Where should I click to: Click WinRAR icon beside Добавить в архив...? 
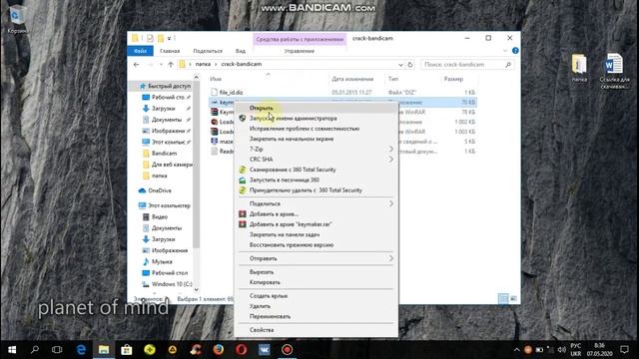pos(243,214)
